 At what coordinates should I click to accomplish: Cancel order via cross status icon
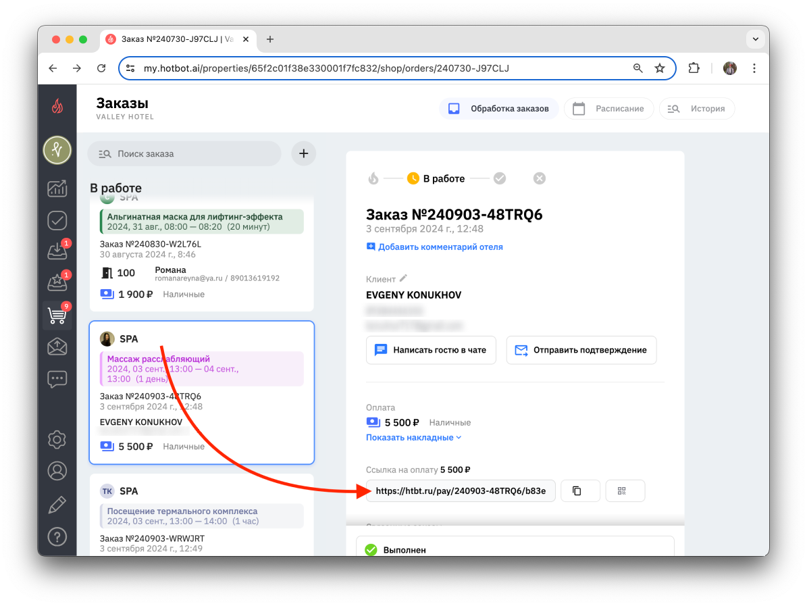(540, 178)
